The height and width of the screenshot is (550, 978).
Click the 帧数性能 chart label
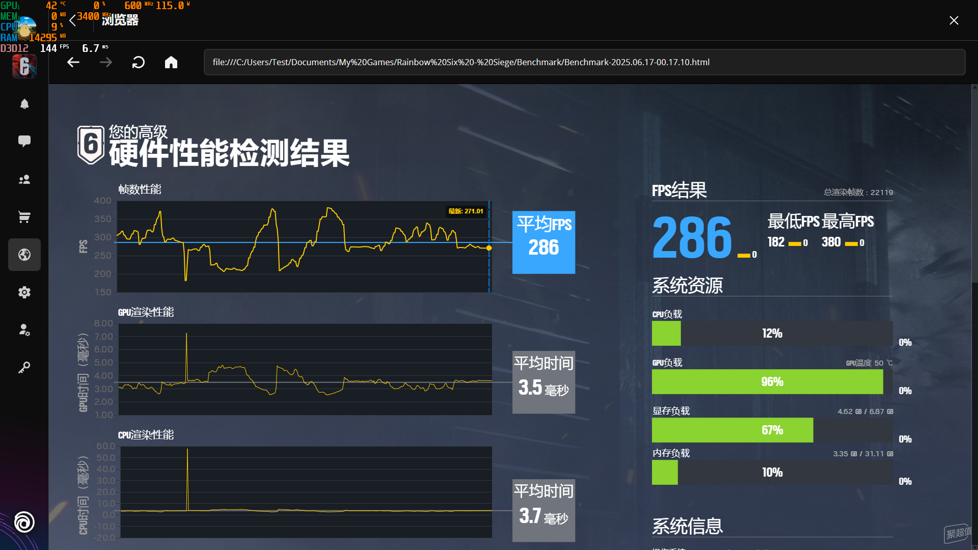point(140,189)
